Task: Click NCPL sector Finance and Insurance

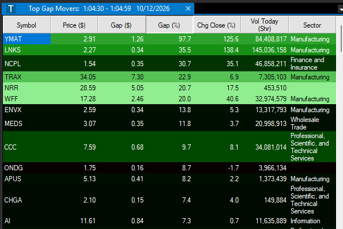Action: [x=307, y=63]
